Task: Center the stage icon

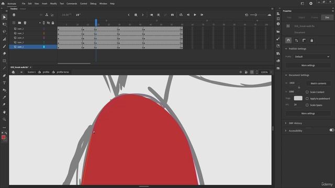Action: point(241,72)
